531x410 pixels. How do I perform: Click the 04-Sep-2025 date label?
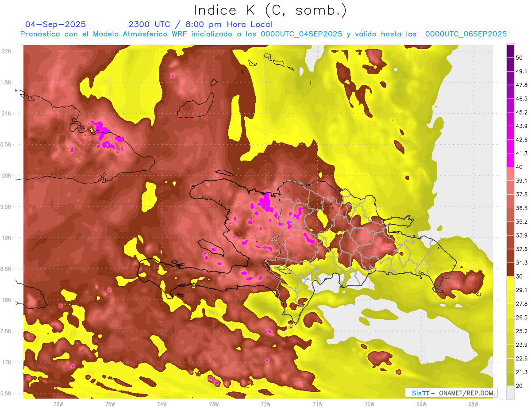(x=55, y=24)
